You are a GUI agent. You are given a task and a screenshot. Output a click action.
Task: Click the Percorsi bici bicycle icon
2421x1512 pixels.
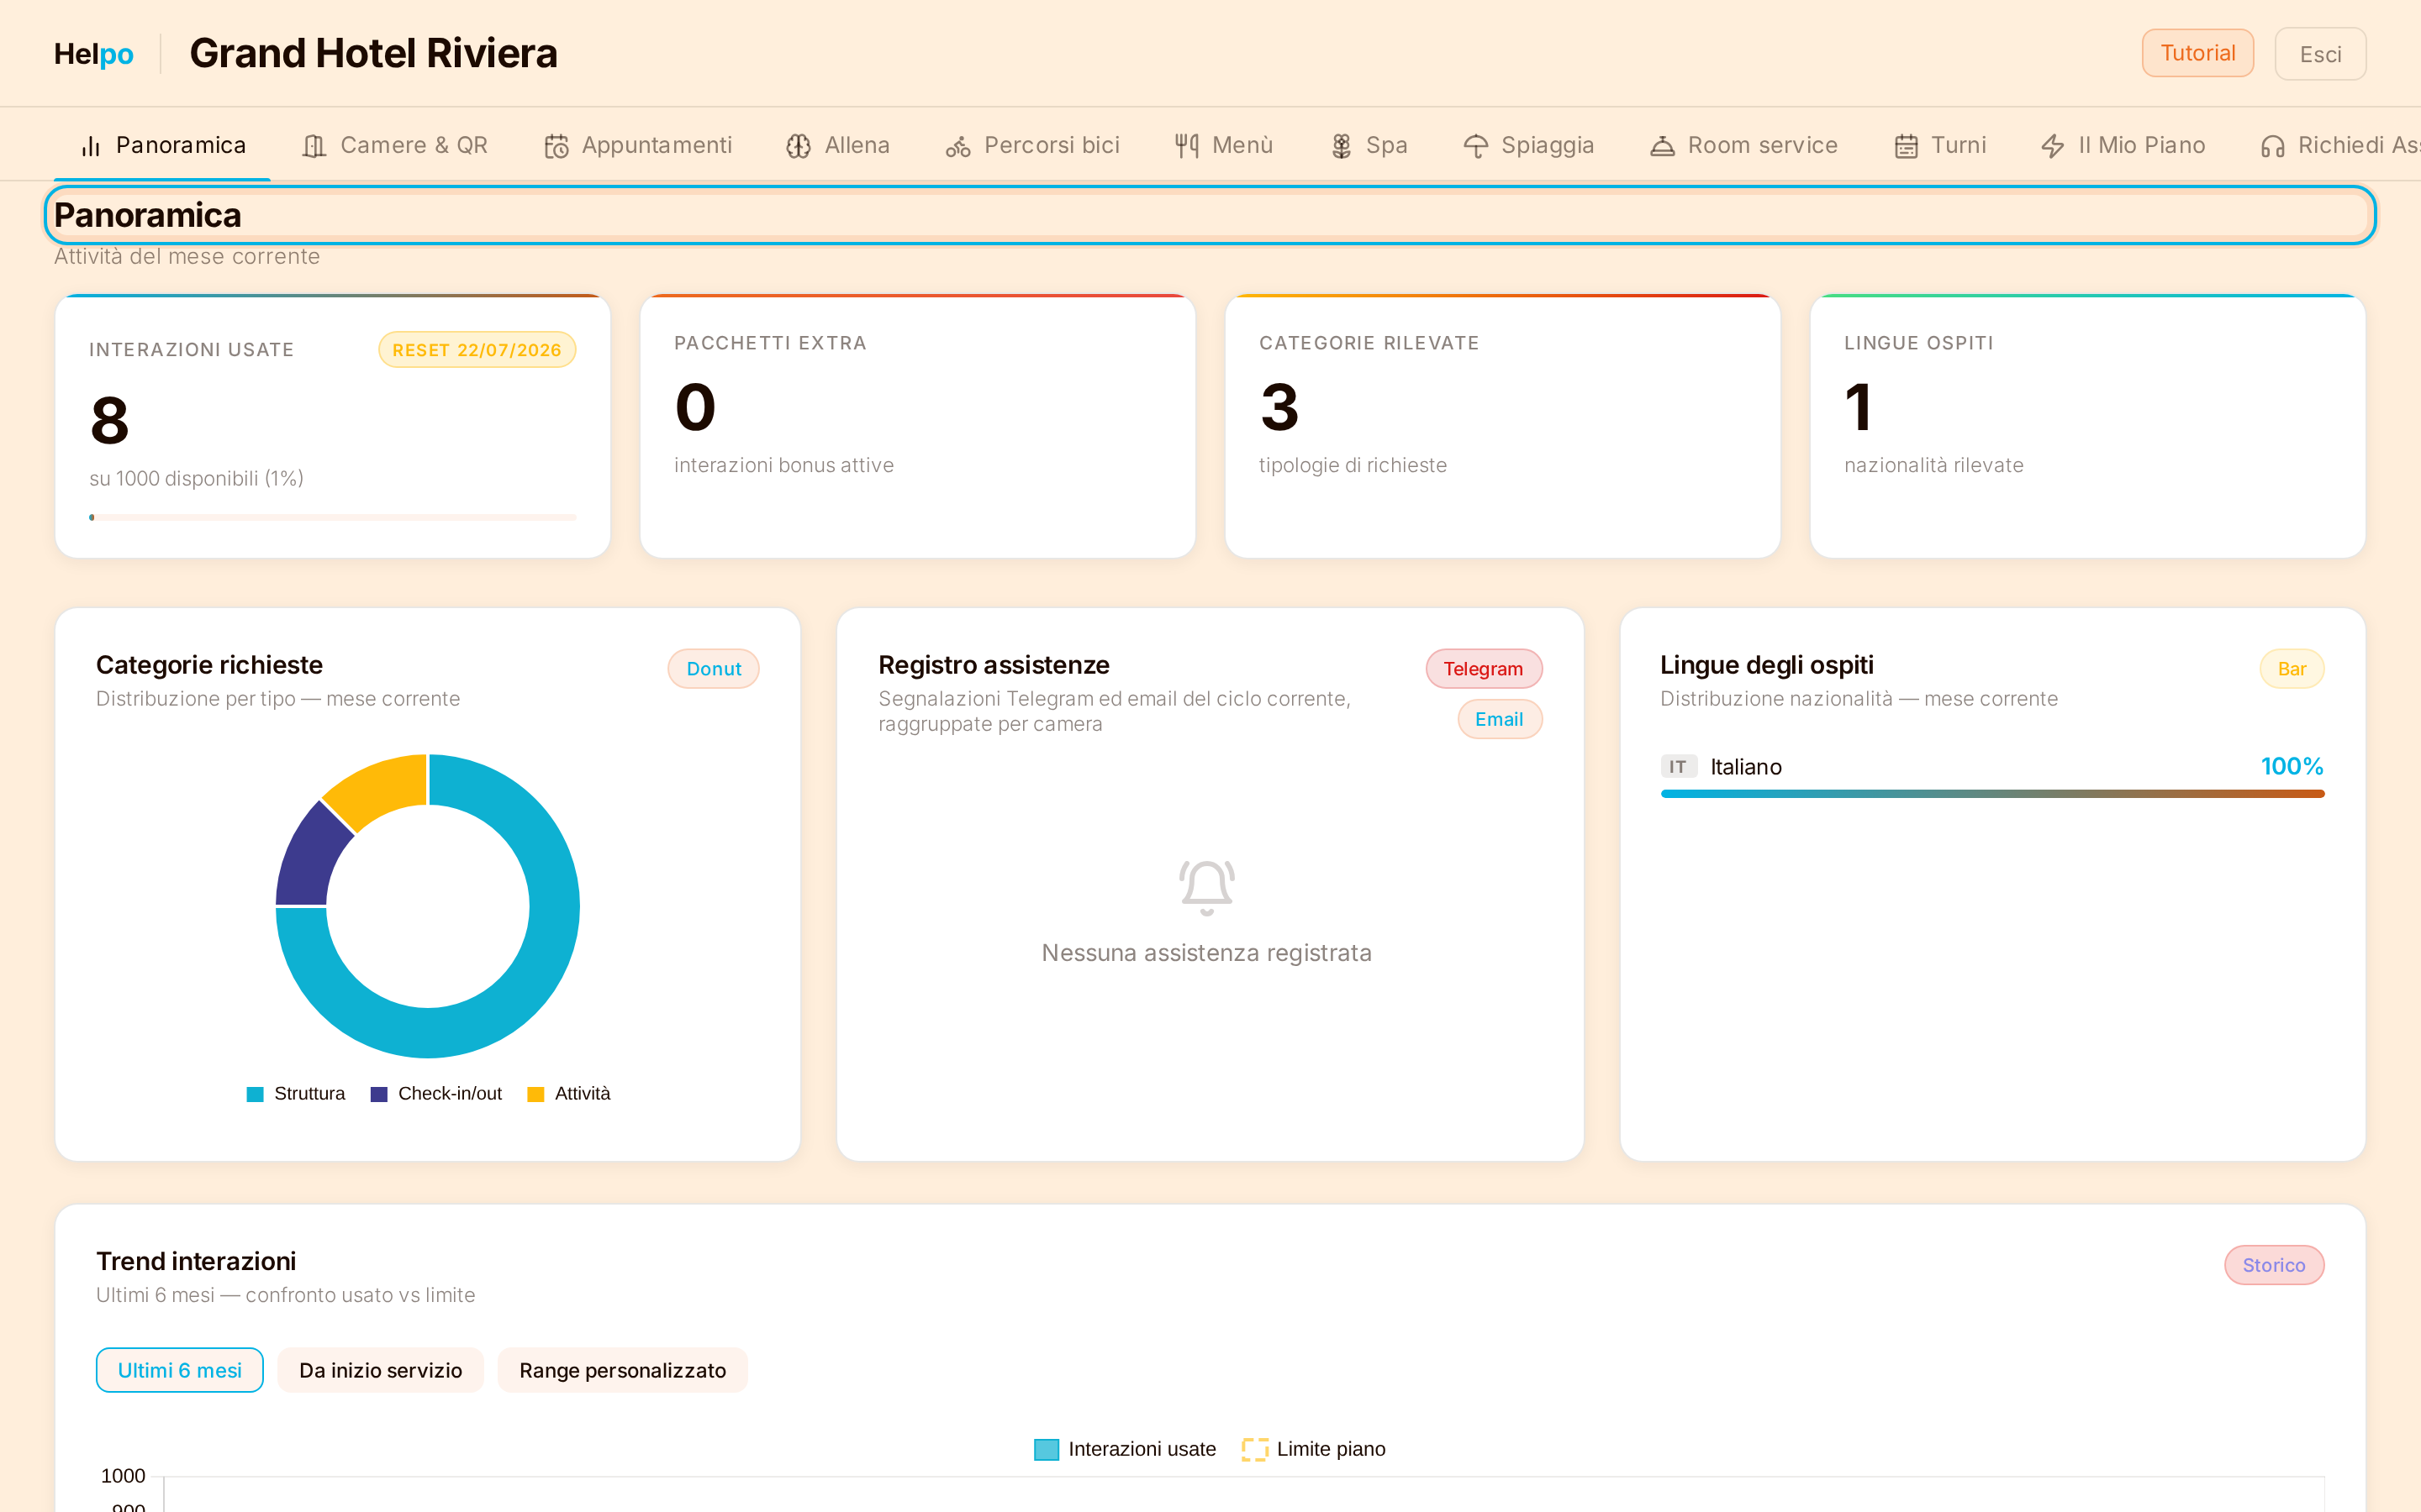click(x=958, y=146)
